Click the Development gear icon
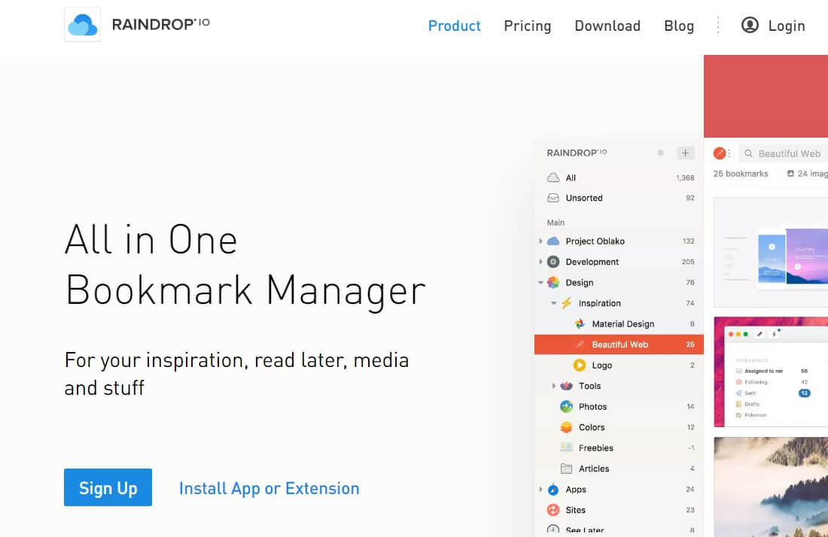Screen dimensions: 828x537 coord(553,262)
